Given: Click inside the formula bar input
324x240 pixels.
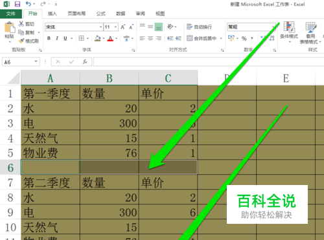Looking at the screenshot, I should tap(209, 62).
